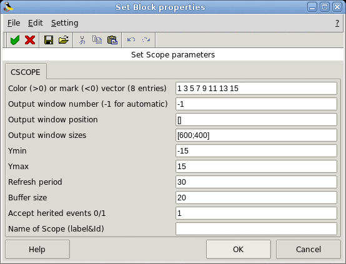The image size is (346, 264).
Task: Open the File menu
Action: (14, 23)
